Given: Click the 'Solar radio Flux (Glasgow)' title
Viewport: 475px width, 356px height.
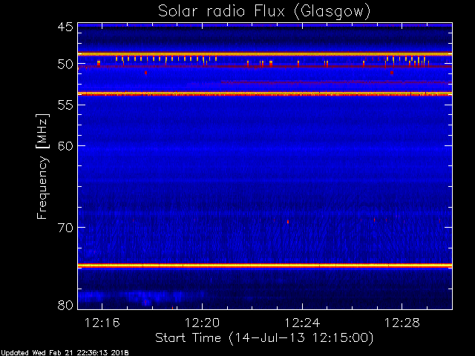Looking at the screenshot, I should coord(264,12).
